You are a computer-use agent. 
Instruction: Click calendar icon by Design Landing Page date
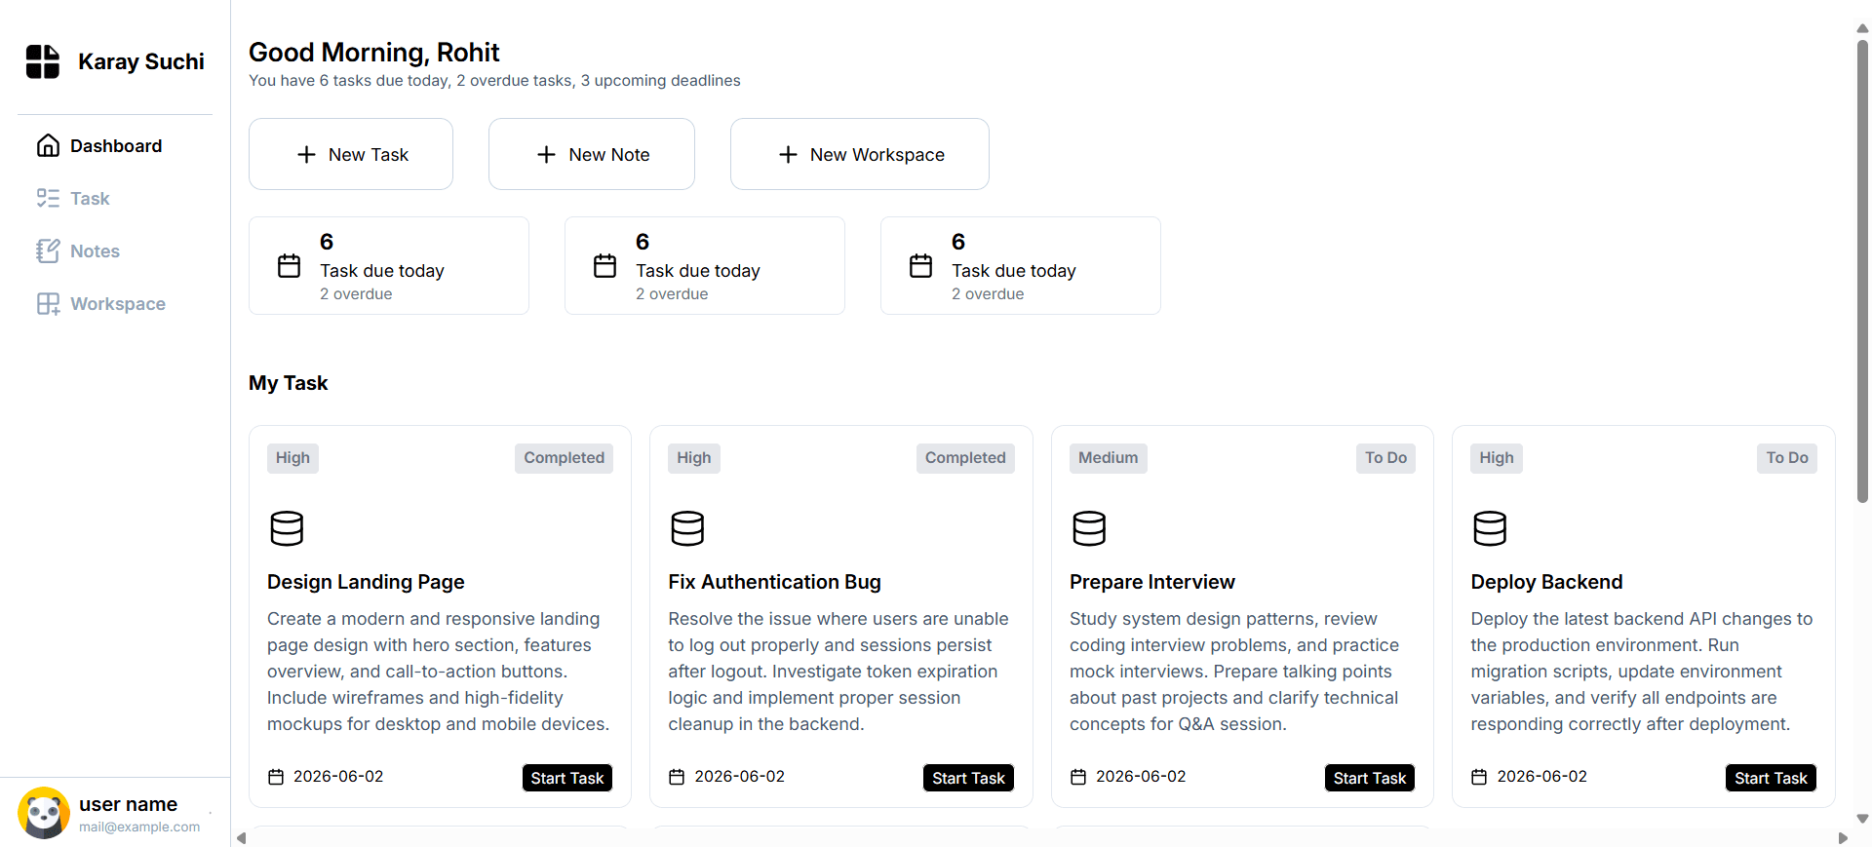point(276,777)
